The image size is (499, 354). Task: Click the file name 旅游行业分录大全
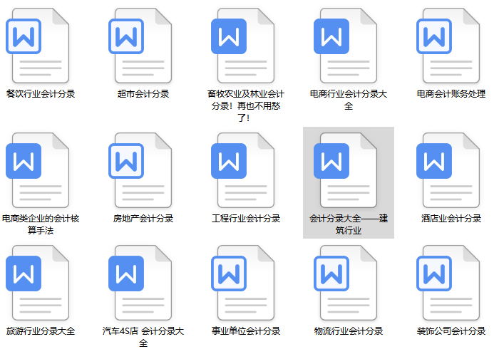click(41, 331)
